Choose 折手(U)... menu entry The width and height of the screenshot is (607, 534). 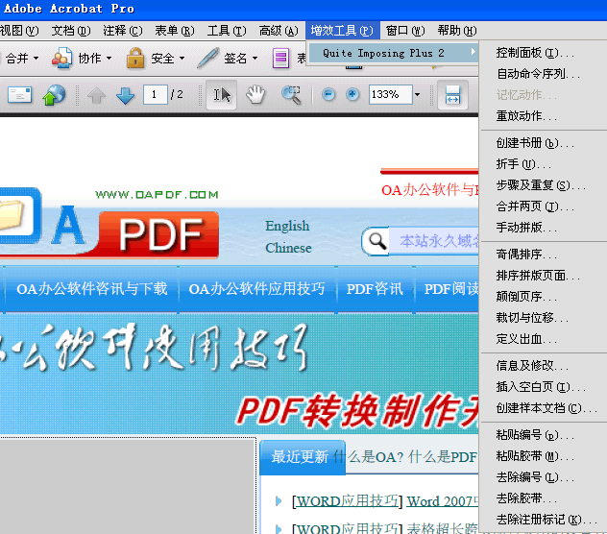544,164
